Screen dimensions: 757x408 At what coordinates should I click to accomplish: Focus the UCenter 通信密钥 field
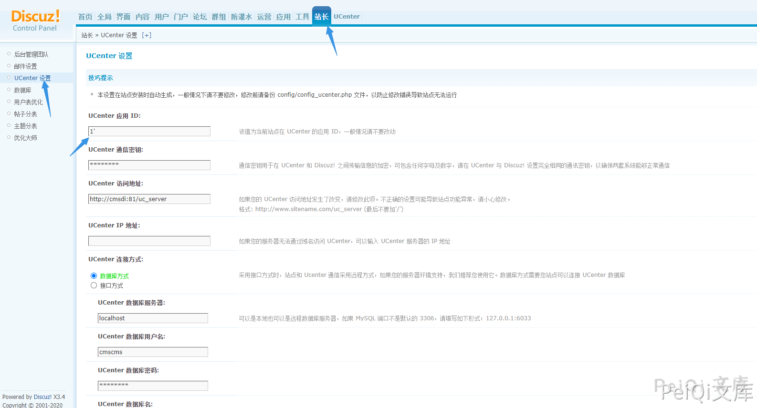click(x=149, y=165)
